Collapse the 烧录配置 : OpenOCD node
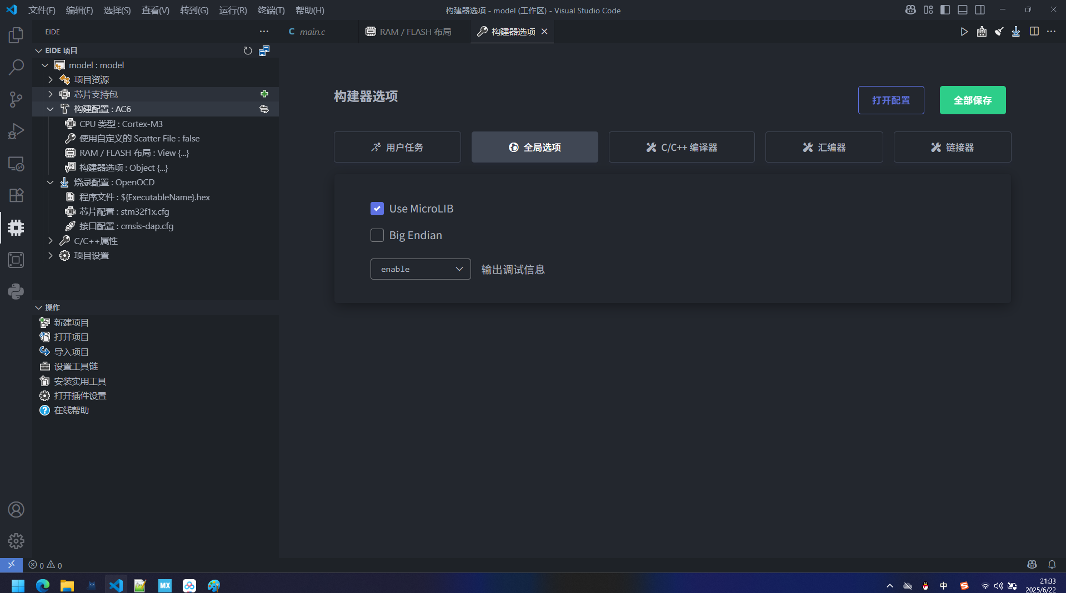Screen dimensions: 1066x593 tap(51, 183)
